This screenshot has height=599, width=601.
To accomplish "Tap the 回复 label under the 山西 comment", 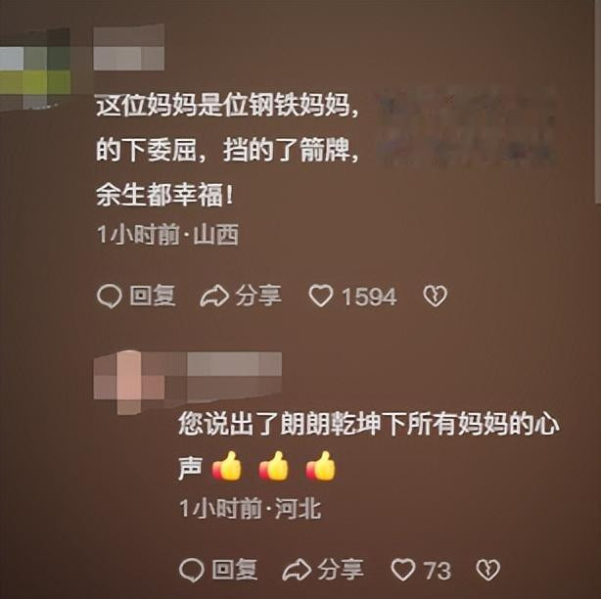I will pyautogui.click(x=153, y=296).
